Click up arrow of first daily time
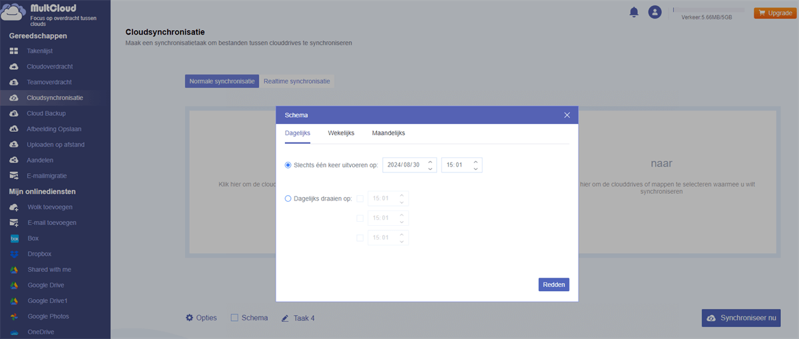The height and width of the screenshot is (339, 799). pyautogui.click(x=401, y=194)
